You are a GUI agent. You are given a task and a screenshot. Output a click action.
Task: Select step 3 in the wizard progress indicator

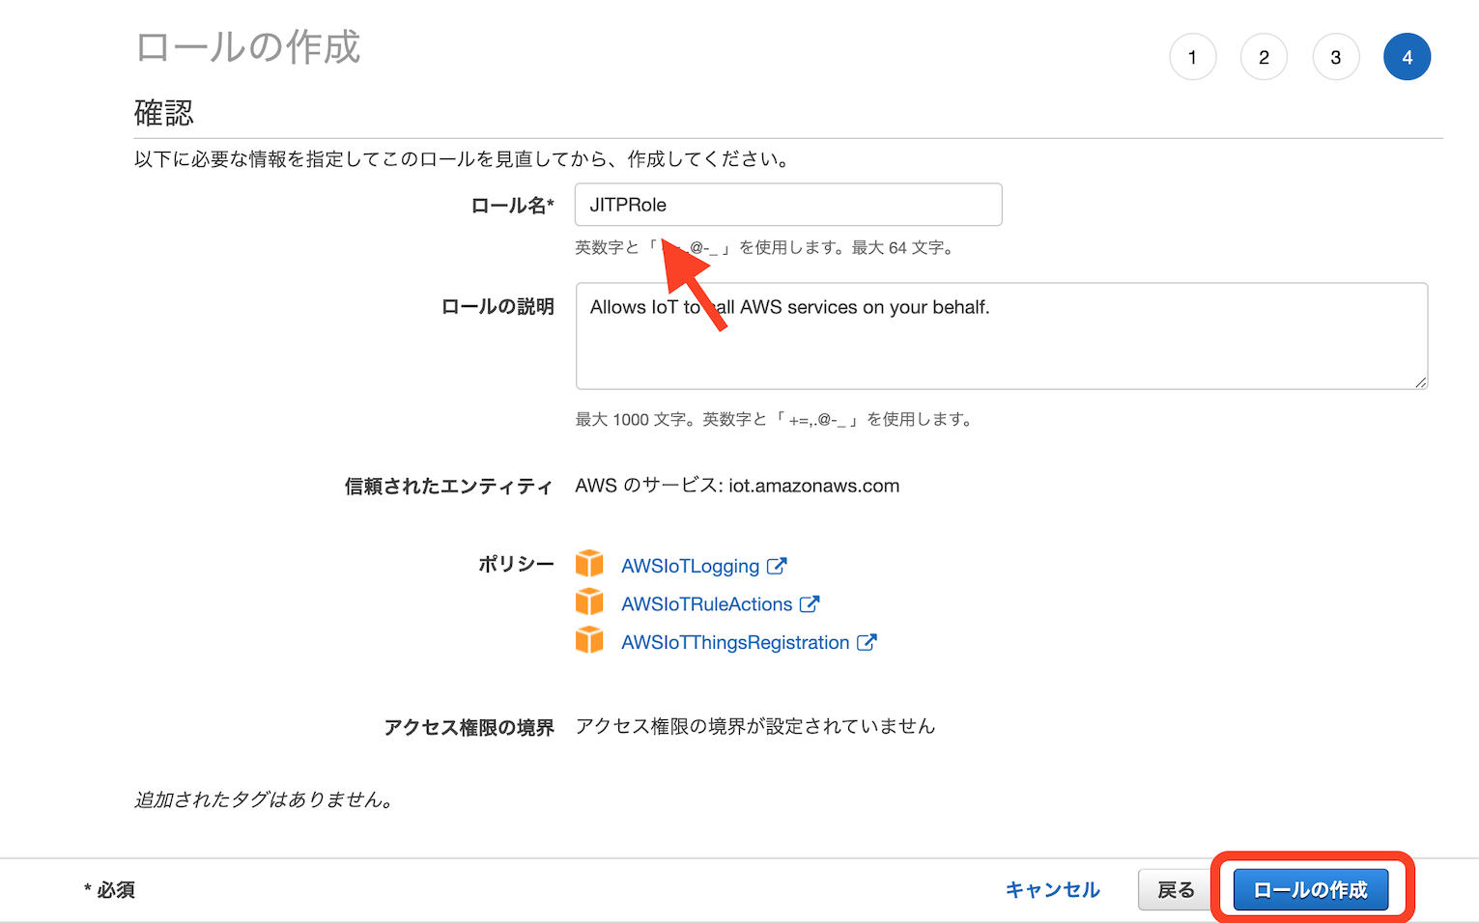(1335, 56)
